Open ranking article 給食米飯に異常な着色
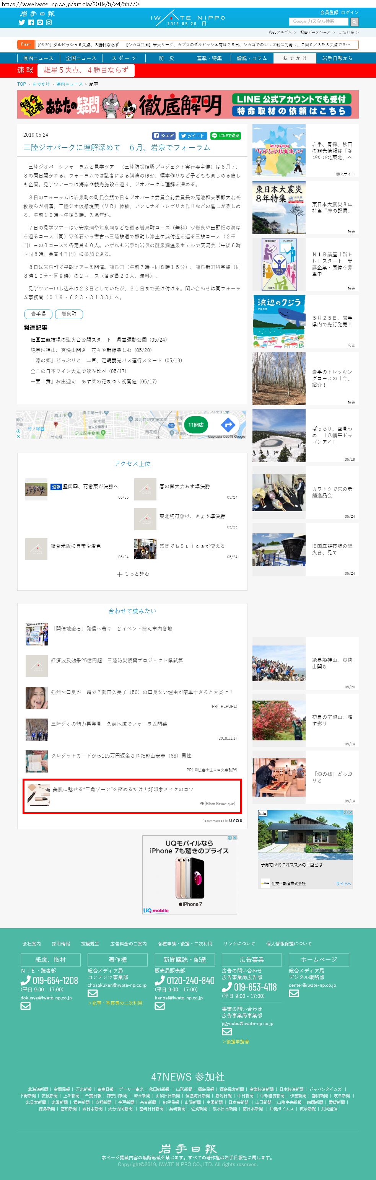 pyautogui.click(x=76, y=546)
